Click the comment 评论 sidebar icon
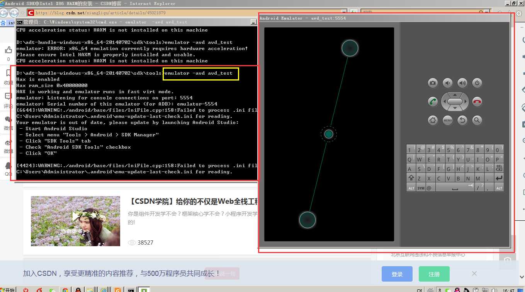Screen dimensions: 525x292 8,96
